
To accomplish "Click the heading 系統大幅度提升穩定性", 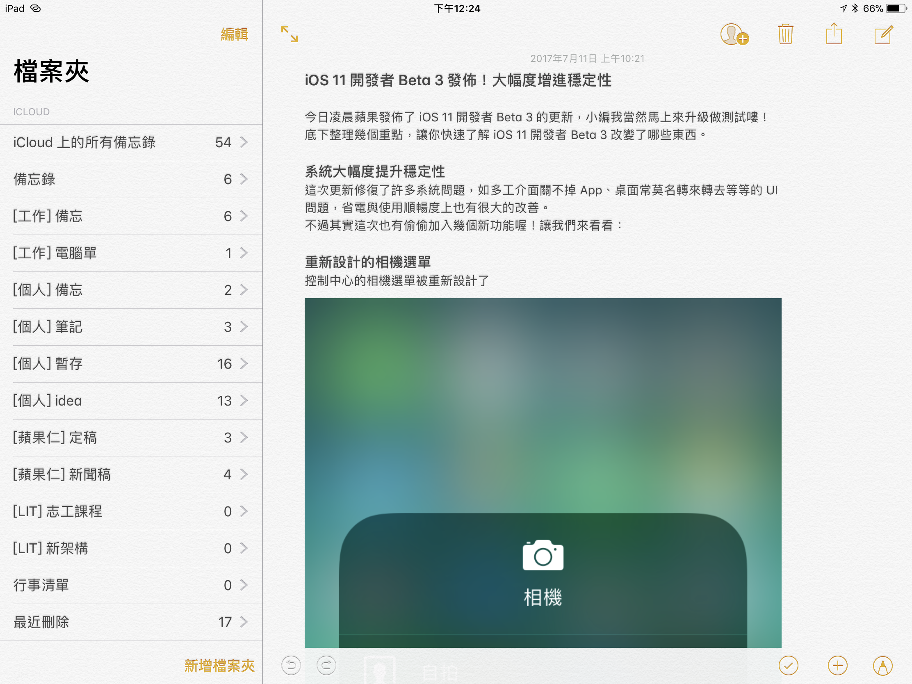I will (375, 171).
